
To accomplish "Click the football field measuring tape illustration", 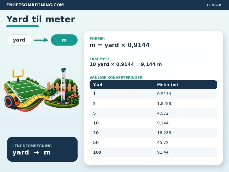I will 42,89.
